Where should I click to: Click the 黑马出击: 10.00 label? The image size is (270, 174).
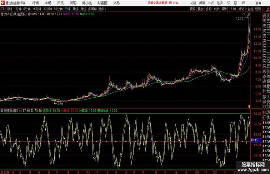point(107,111)
